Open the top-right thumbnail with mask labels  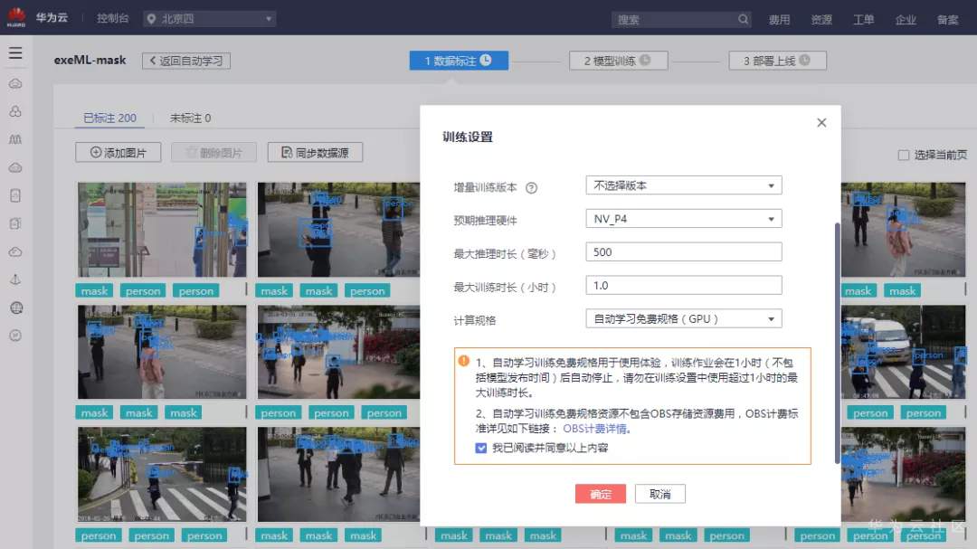pos(903,230)
